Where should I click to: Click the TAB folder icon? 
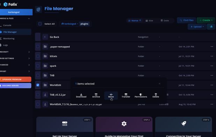click(45, 75)
